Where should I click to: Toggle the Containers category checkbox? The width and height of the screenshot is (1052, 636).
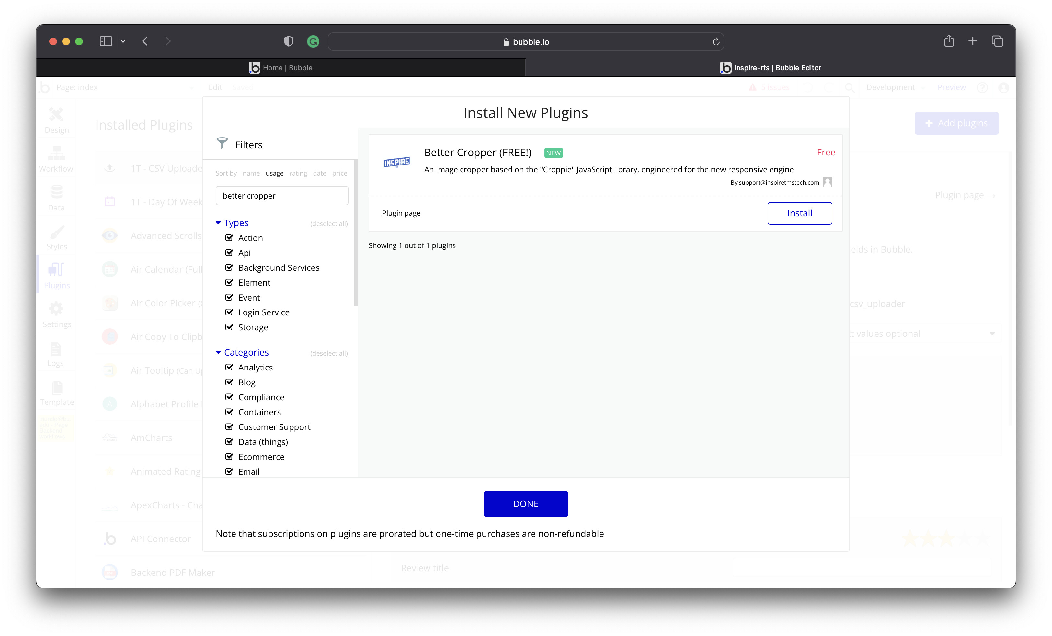coord(229,412)
